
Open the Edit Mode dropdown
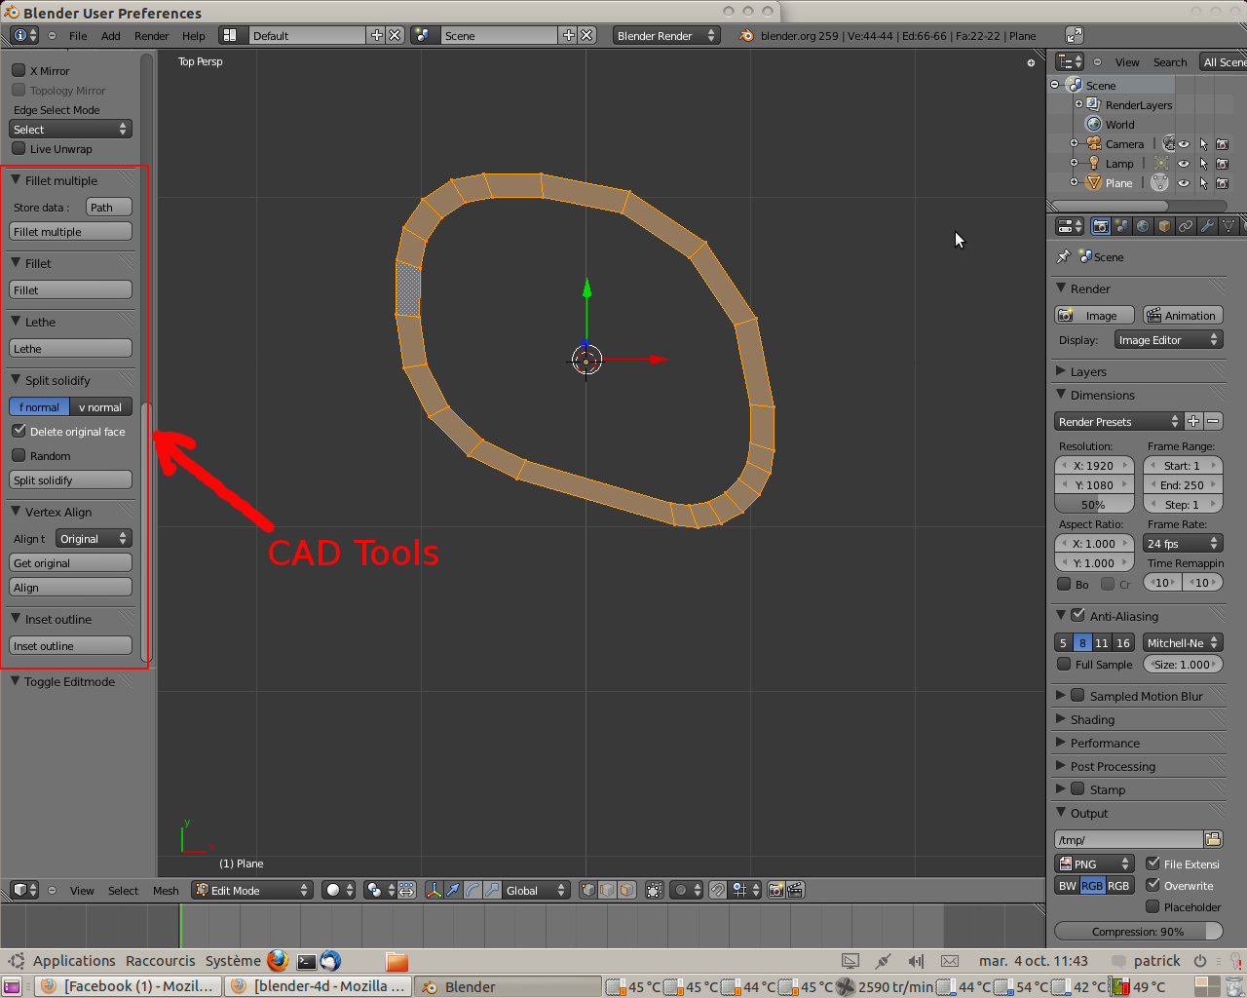[x=251, y=890]
